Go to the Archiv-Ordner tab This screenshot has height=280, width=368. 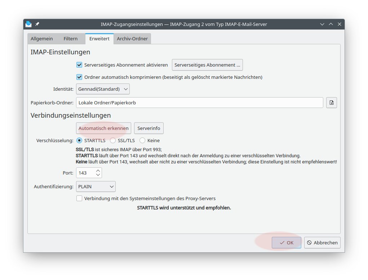132,39
